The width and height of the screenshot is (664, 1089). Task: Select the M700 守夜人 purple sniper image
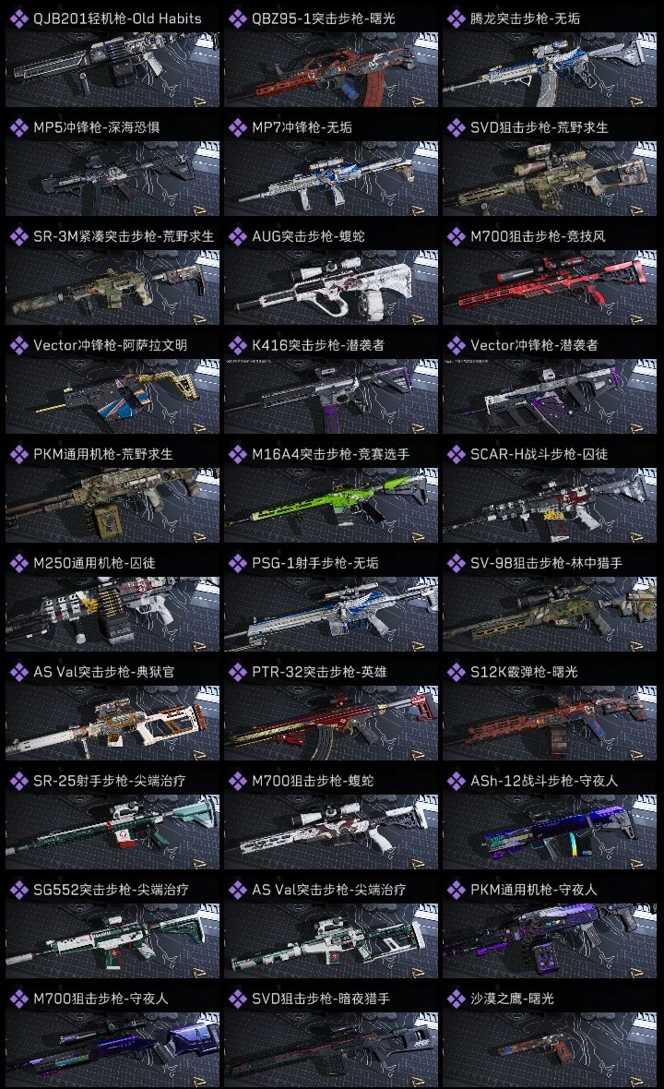113,1049
